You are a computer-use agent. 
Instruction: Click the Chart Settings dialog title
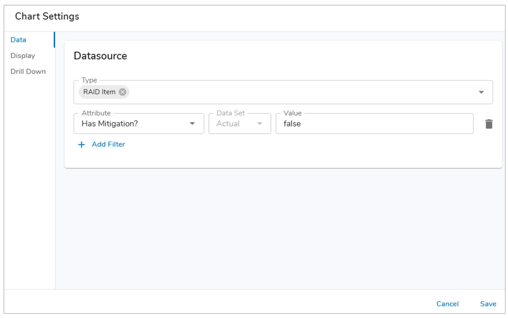click(47, 17)
